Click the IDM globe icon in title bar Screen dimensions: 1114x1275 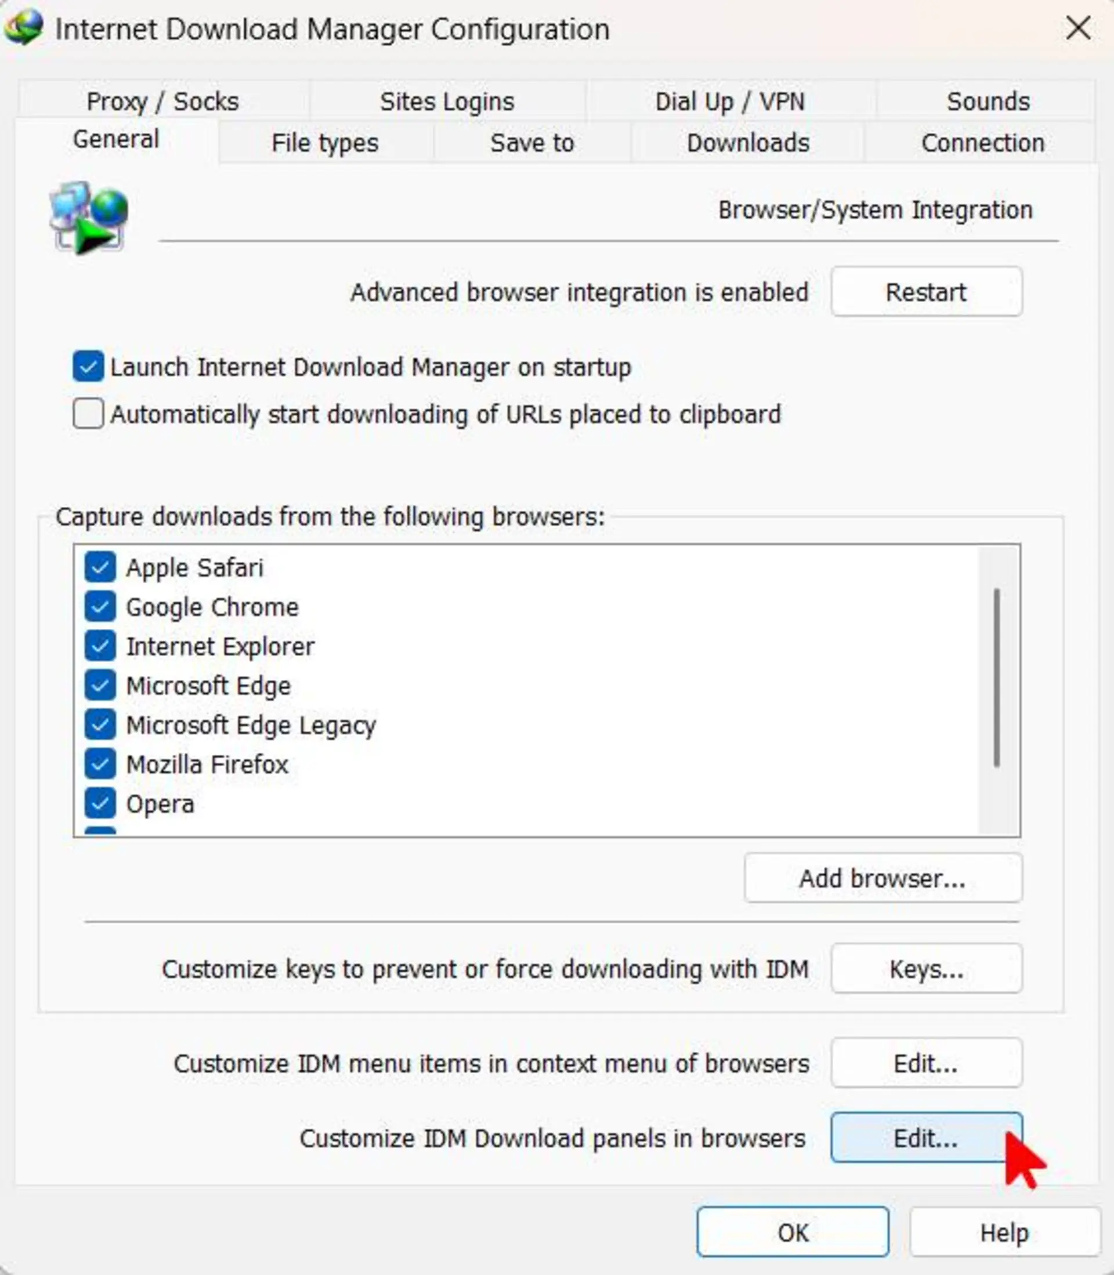(x=24, y=28)
